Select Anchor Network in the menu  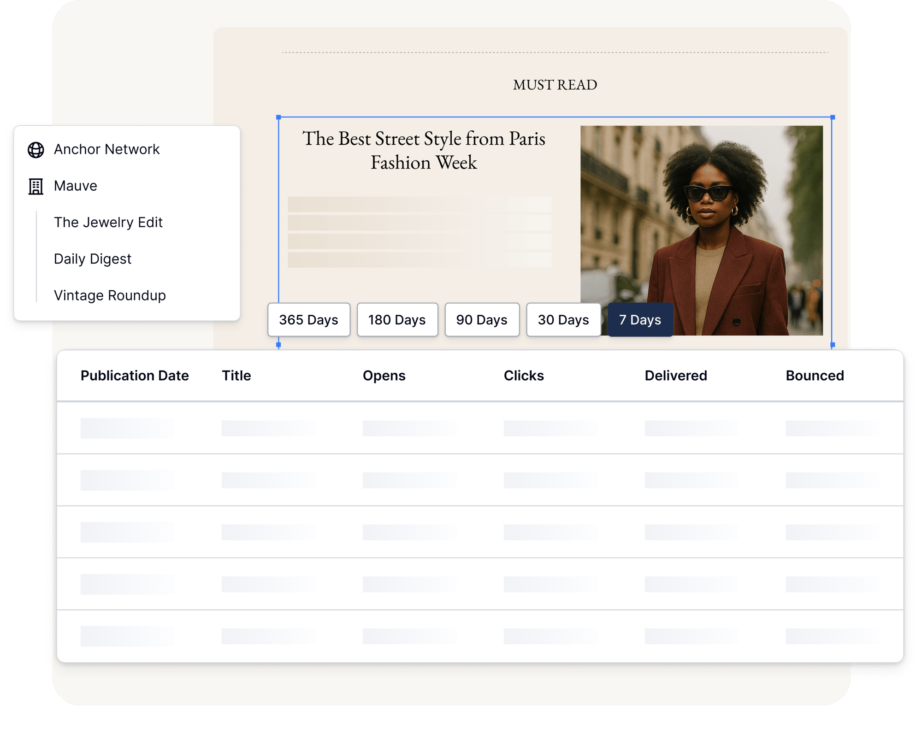pos(106,149)
